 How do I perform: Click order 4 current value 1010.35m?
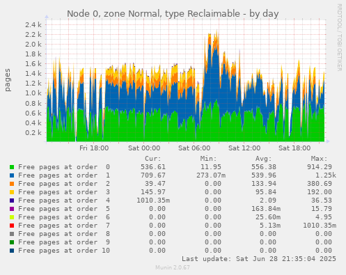point(153,201)
